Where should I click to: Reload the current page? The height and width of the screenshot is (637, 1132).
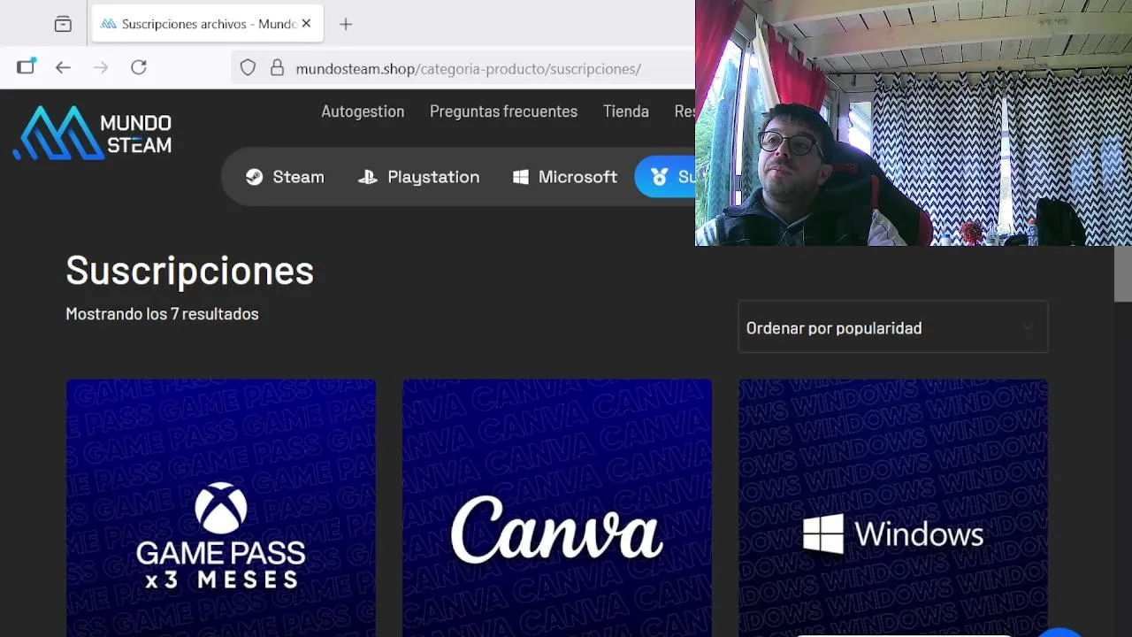(139, 67)
